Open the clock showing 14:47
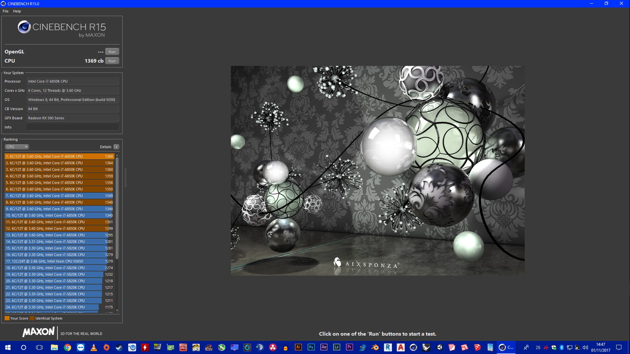This screenshot has height=354, width=630. point(601,347)
